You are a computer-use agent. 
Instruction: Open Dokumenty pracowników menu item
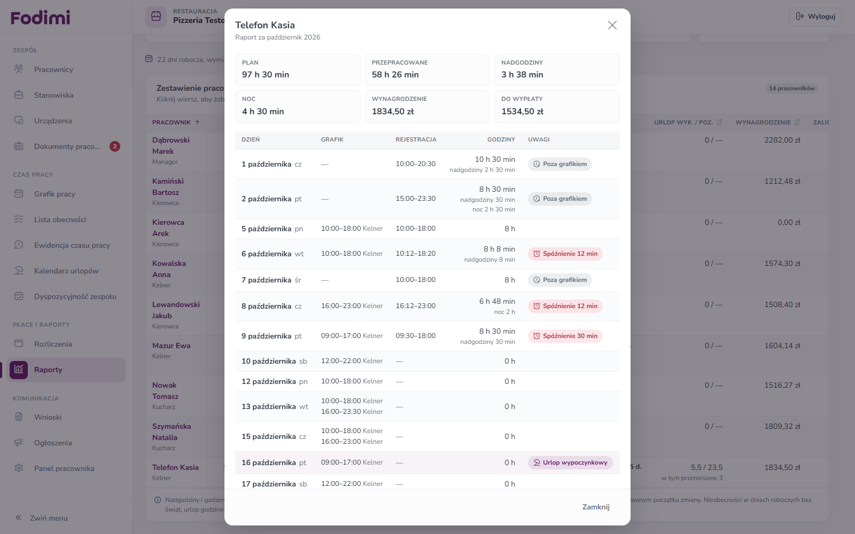[67, 146]
